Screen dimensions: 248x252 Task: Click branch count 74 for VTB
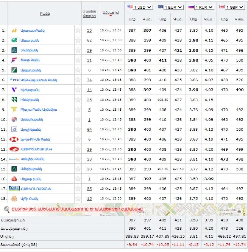(x=89, y=80)
